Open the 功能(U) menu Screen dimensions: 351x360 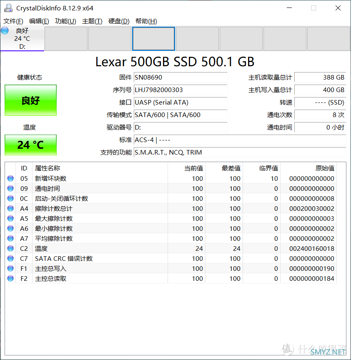pyautogui.click(x=65, y=21)
